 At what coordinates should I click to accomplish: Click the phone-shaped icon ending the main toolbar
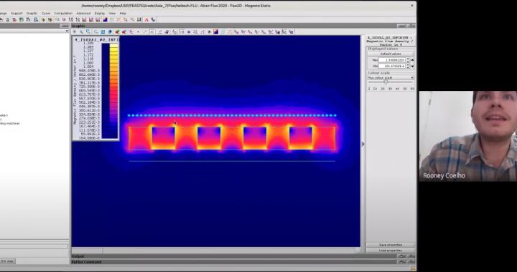point(153,19)
